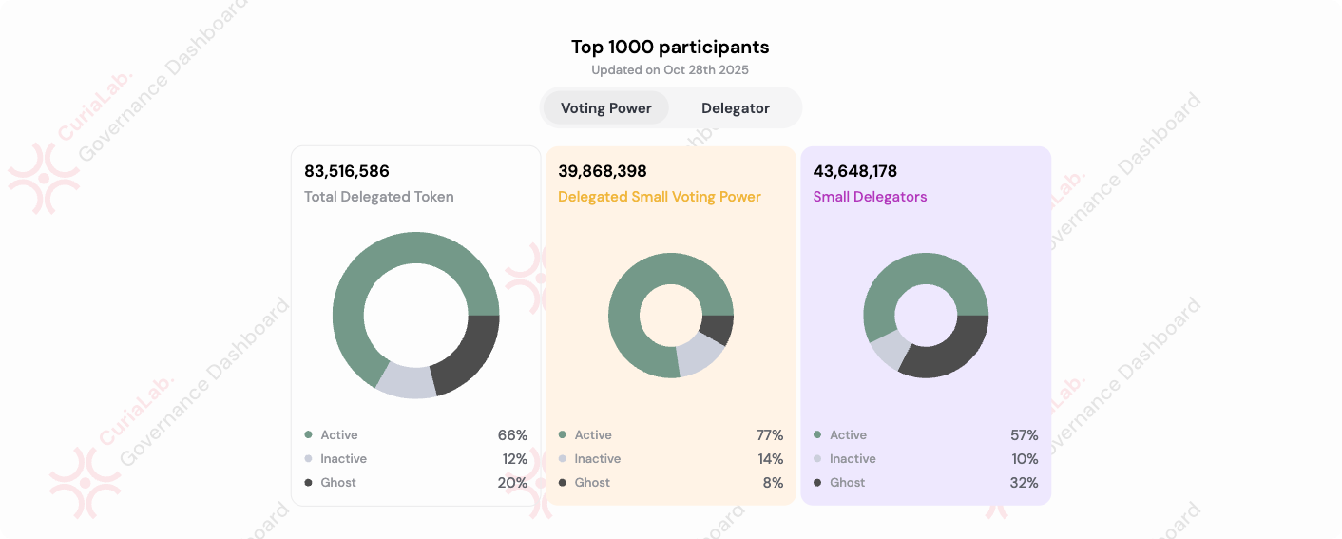Click Inactive segment of Delegated Small Voting Power donut
Image resolution: width=1342 pixels, height=539 pixels.
(x=700, y=356)
